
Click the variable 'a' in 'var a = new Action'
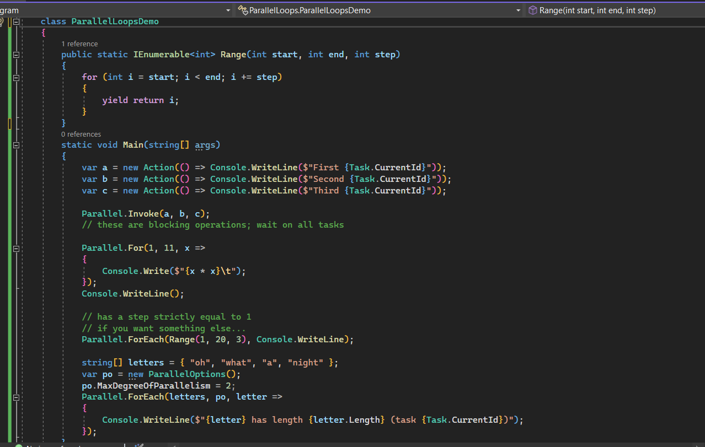[x=105, y=167]
